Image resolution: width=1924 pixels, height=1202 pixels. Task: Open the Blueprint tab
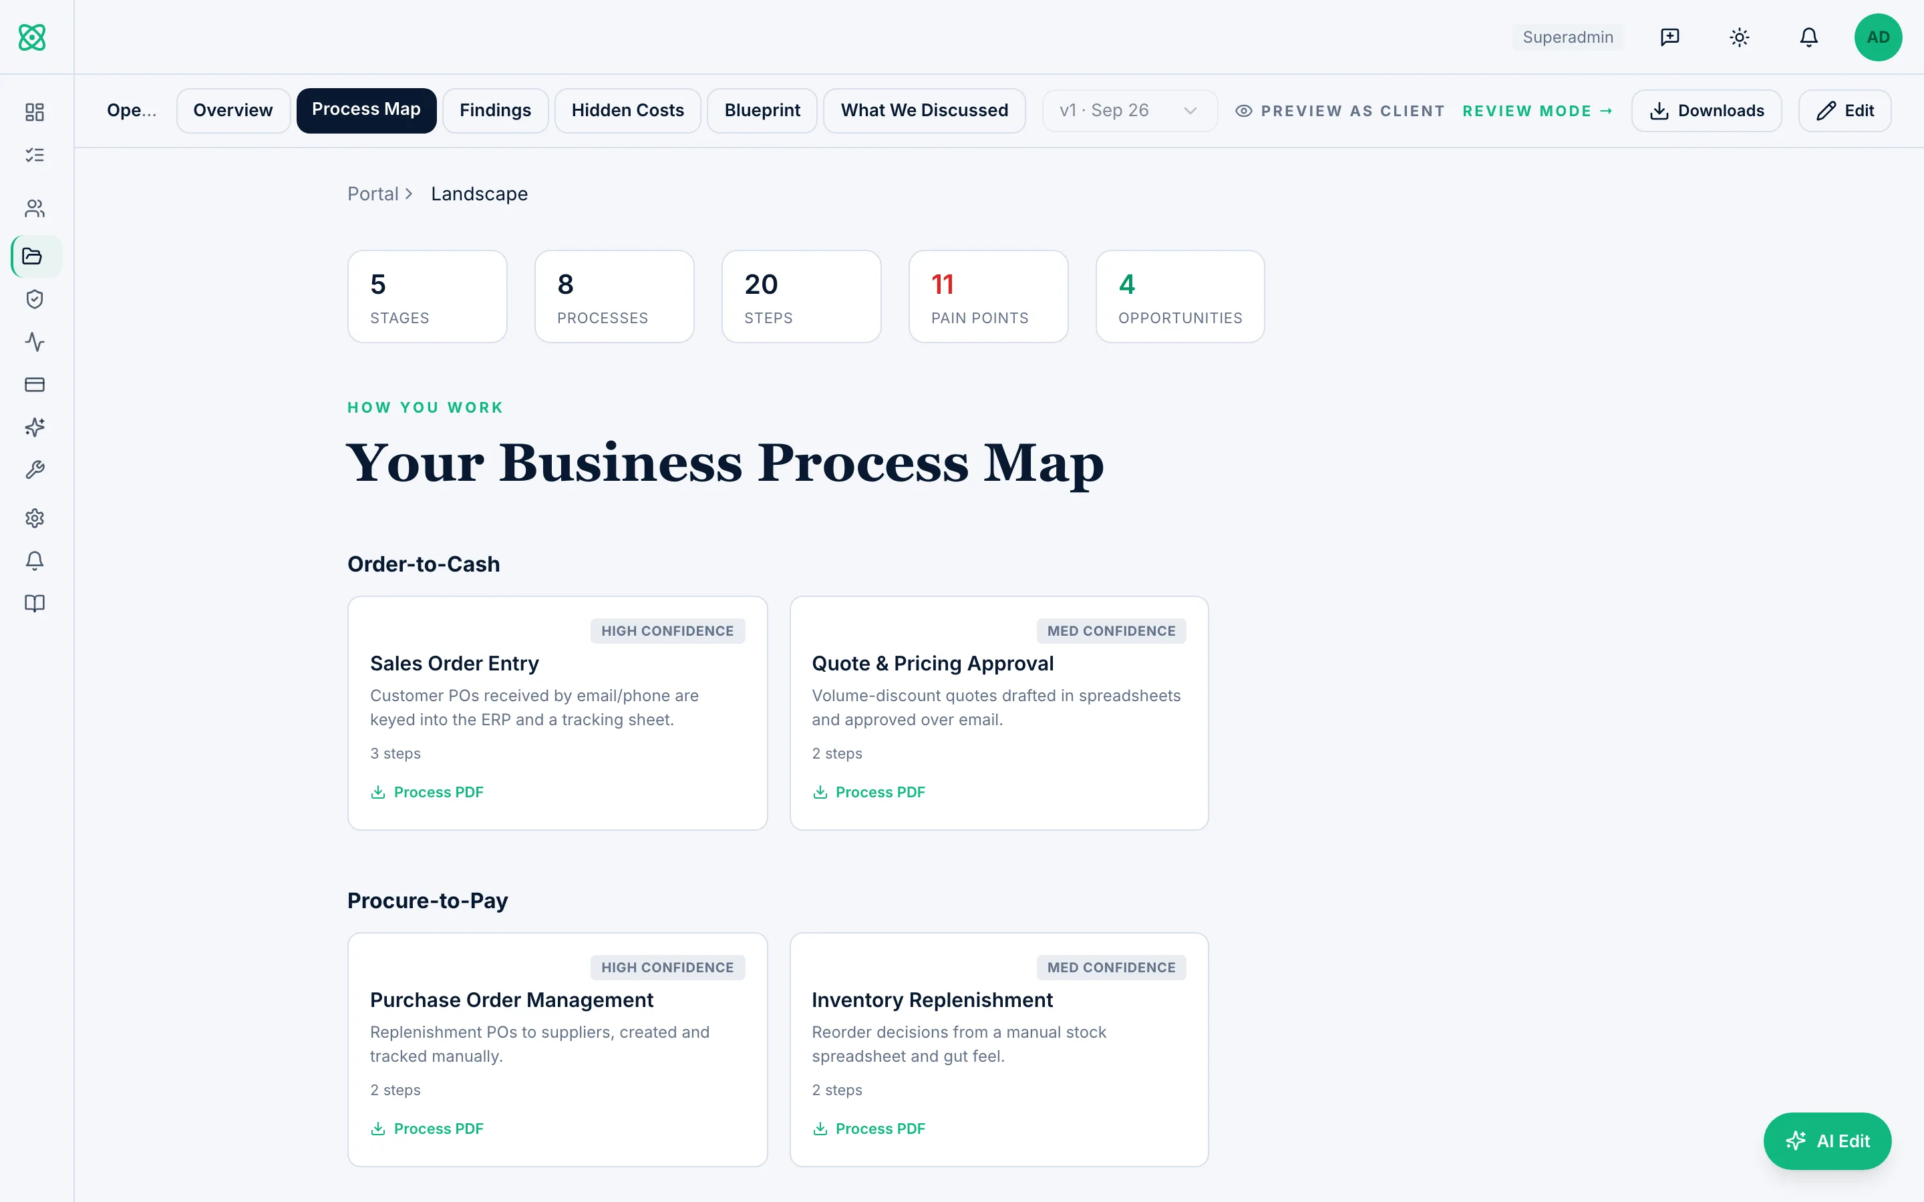click(x=762, y=110)
